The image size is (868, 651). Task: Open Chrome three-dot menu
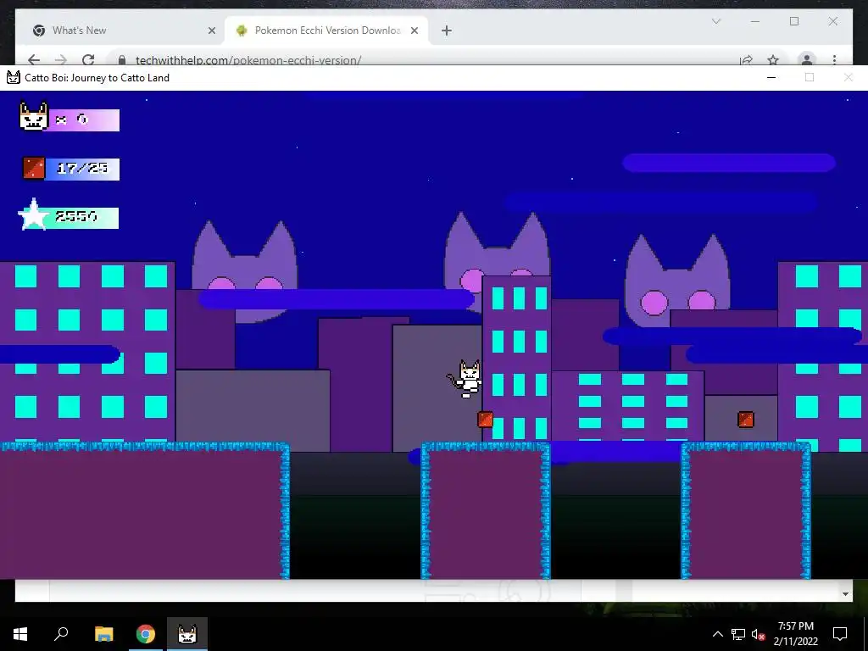click(834, 60)
